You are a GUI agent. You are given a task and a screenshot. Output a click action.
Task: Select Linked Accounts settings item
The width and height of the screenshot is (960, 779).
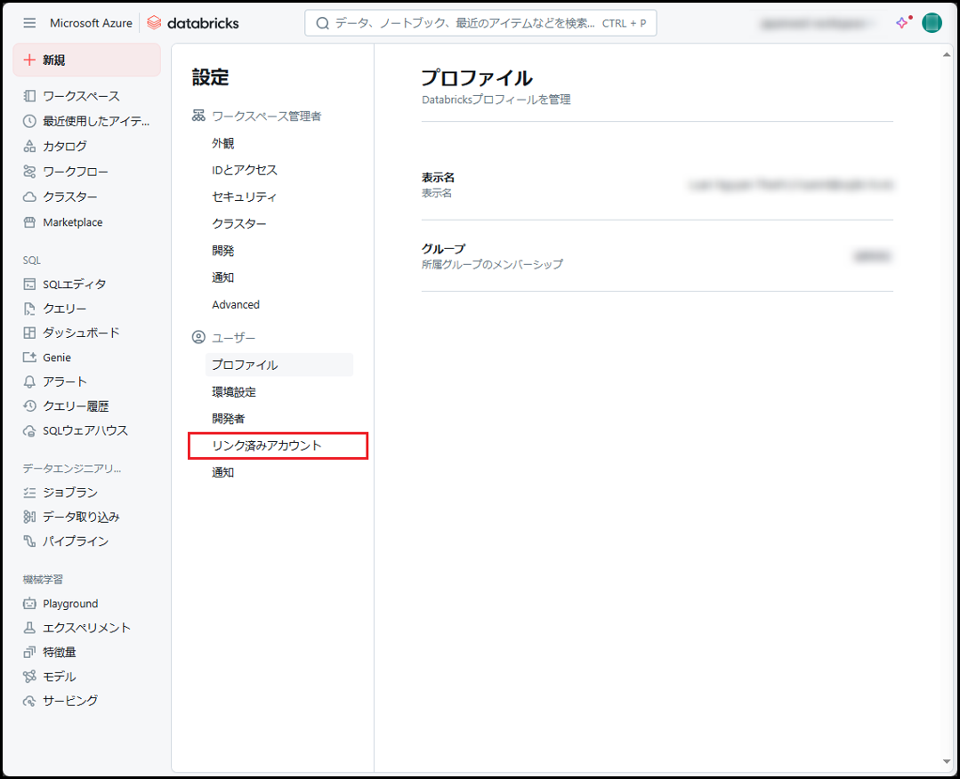pos(267,446)
